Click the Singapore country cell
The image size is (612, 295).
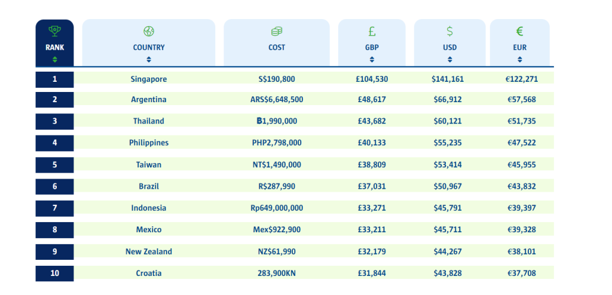[x=149, y=79]
